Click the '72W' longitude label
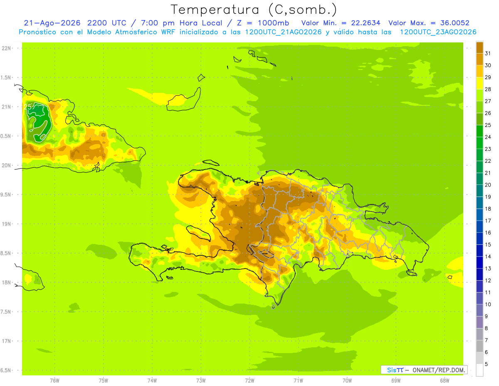Viewport: 499px width, 386px height. click(x=249, y=381)
